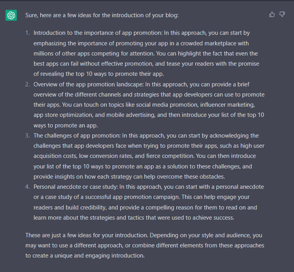Click list number 3 marker

coord(27,136)
